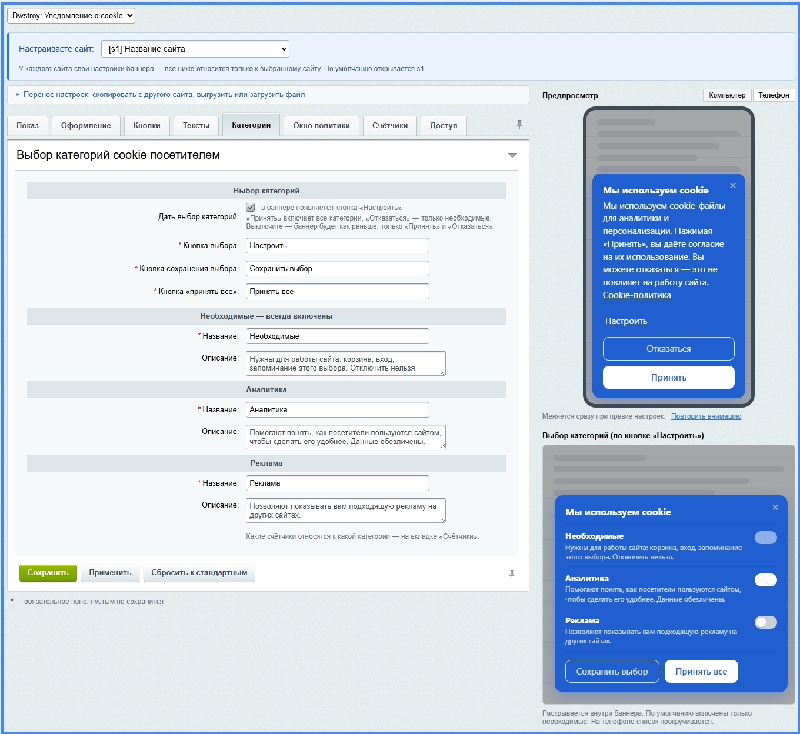Switch to the Показ tab
The image size is (800, 734).
(28, 126)
